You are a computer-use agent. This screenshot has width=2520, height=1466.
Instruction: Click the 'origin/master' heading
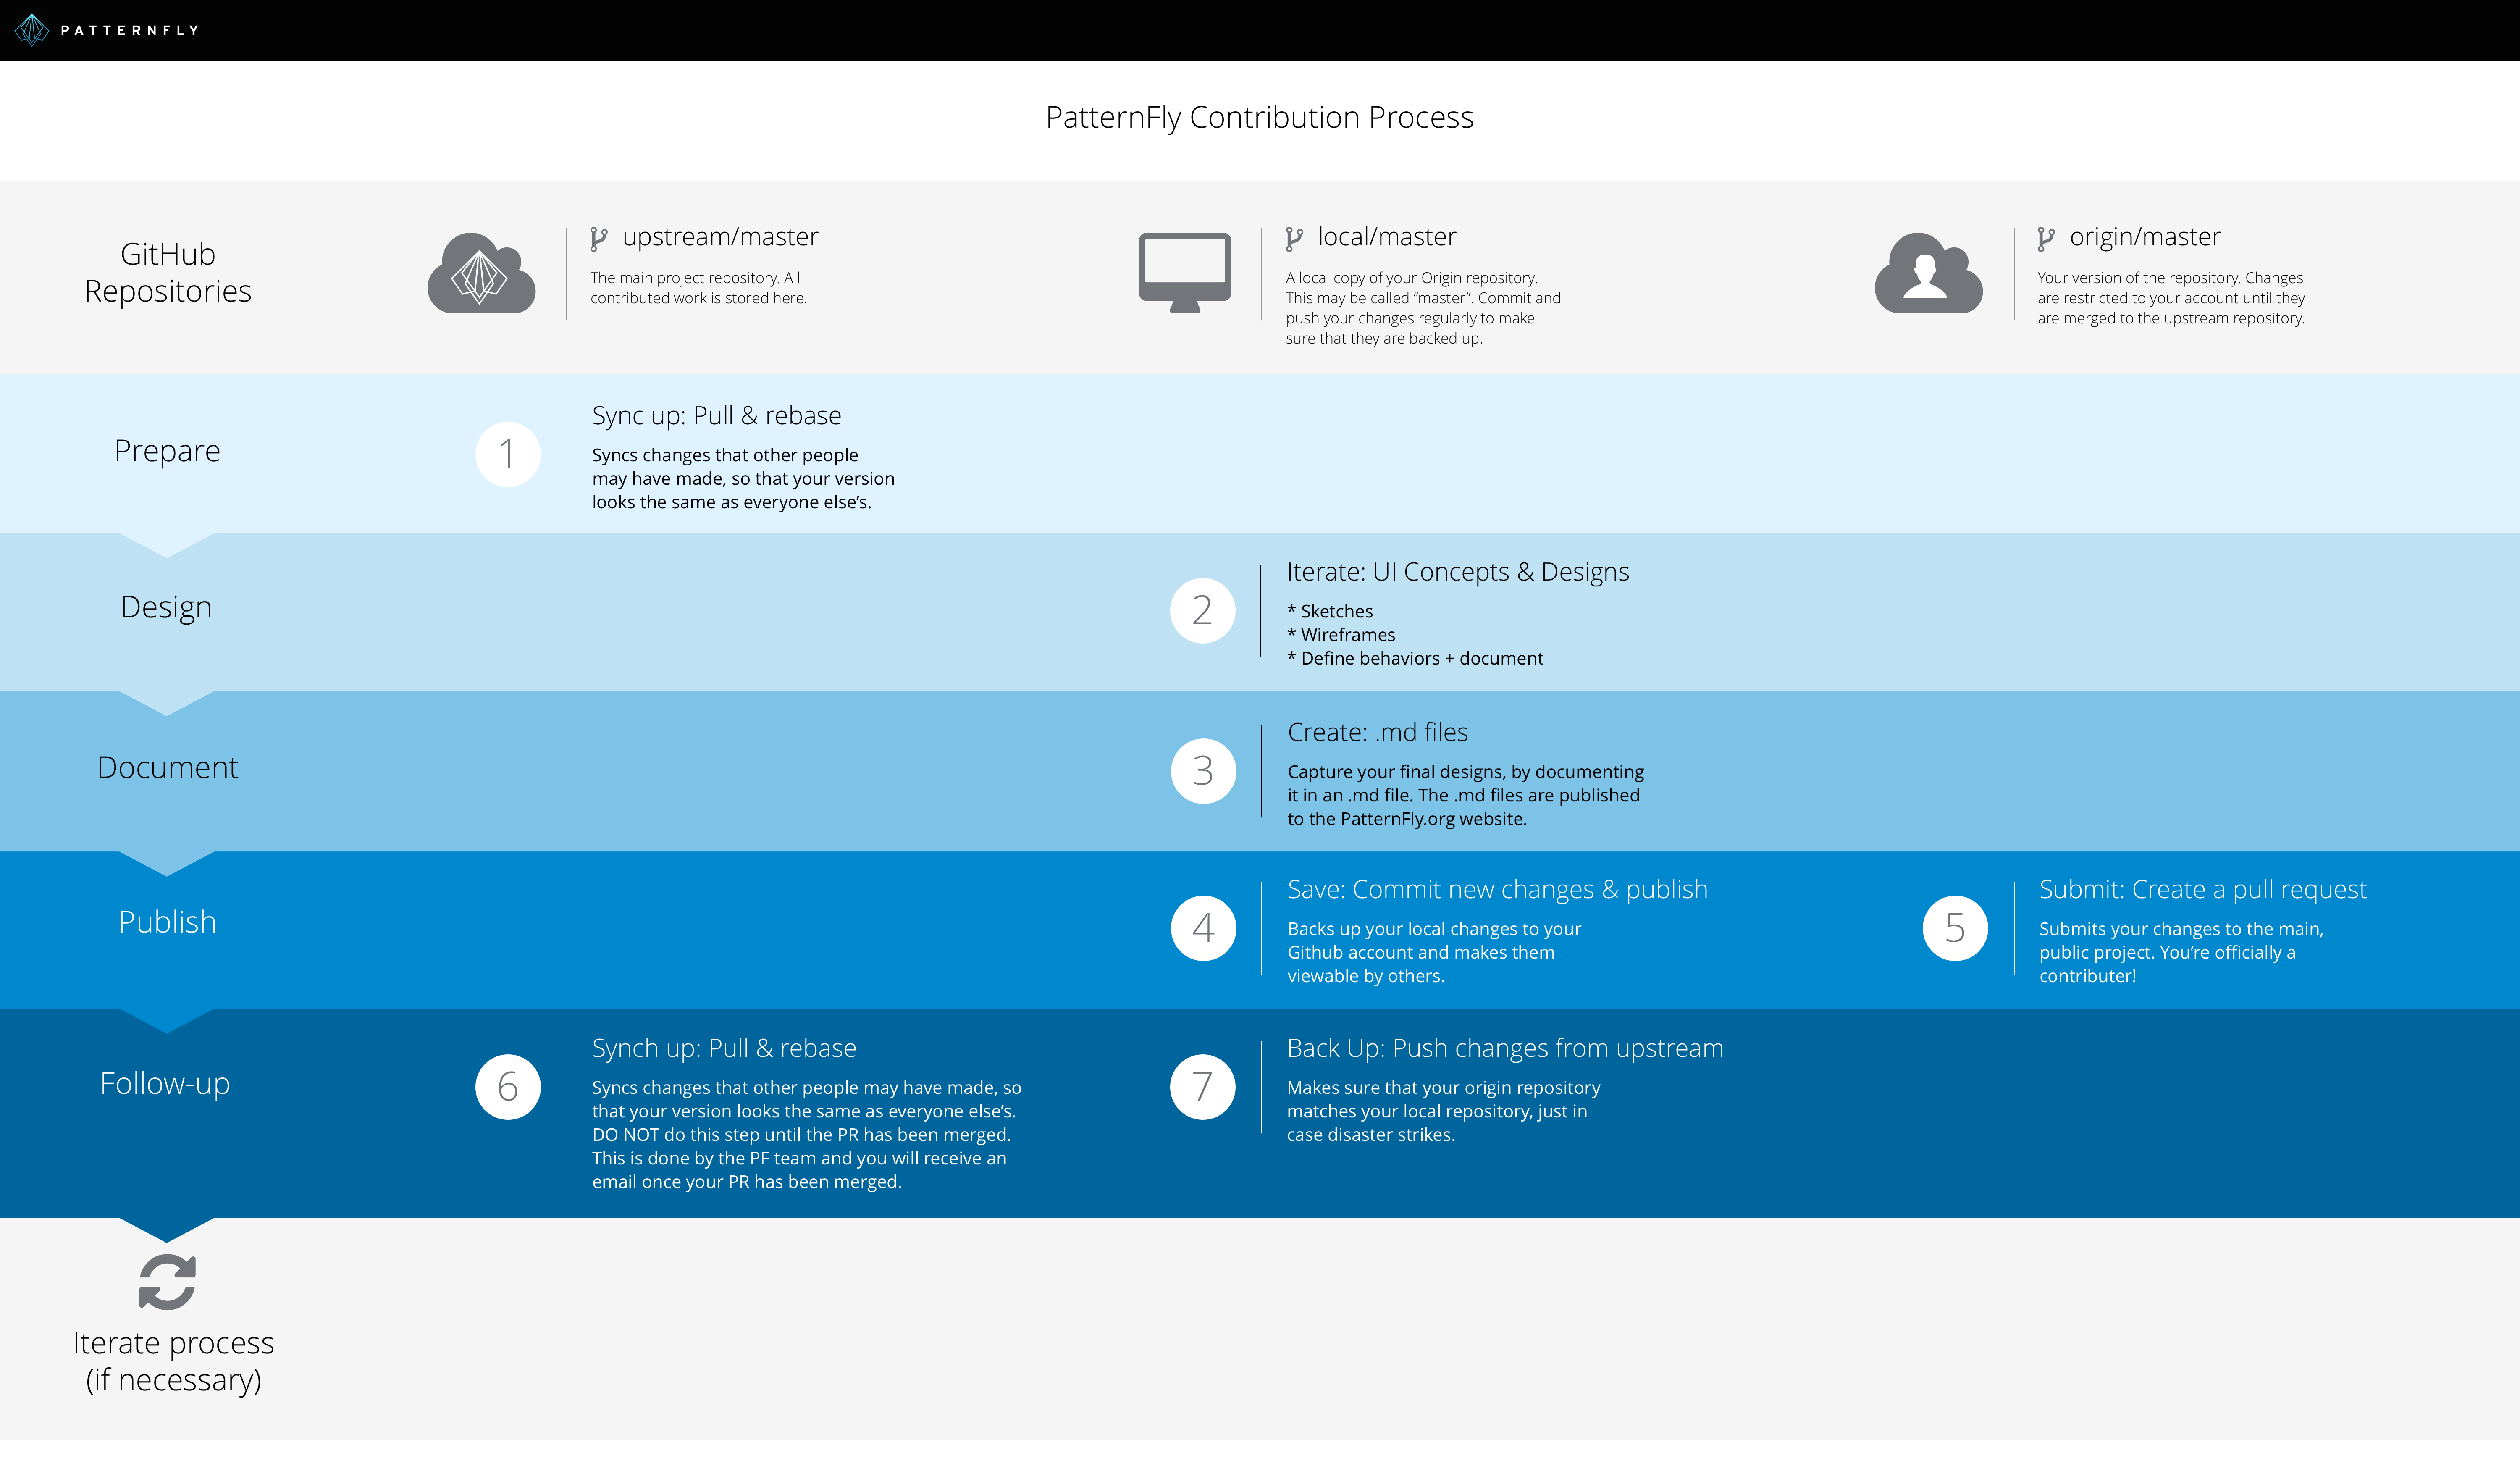[2145, 237]
